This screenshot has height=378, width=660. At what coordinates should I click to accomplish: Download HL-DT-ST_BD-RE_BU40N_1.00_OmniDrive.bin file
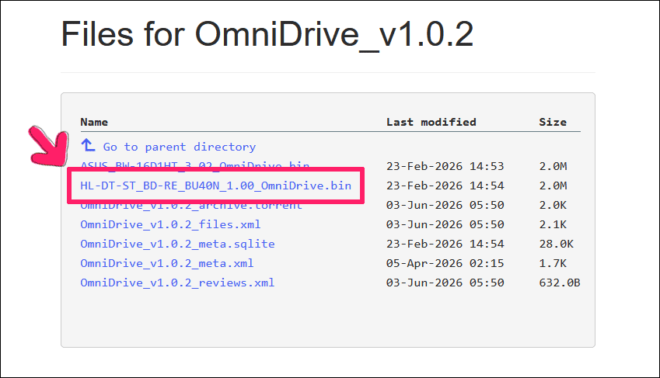(215, 186)
